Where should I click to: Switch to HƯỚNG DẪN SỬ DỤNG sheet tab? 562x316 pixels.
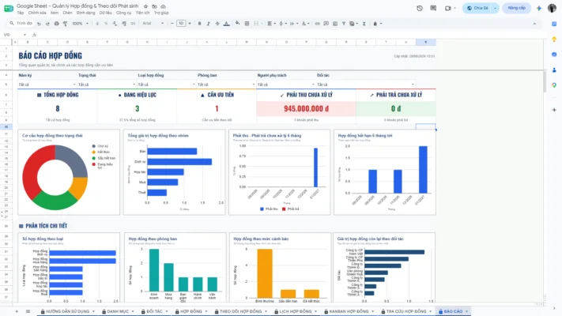(67, 311)
